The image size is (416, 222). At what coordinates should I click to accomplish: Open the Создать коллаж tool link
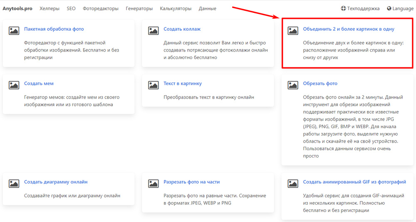point(182,29)
